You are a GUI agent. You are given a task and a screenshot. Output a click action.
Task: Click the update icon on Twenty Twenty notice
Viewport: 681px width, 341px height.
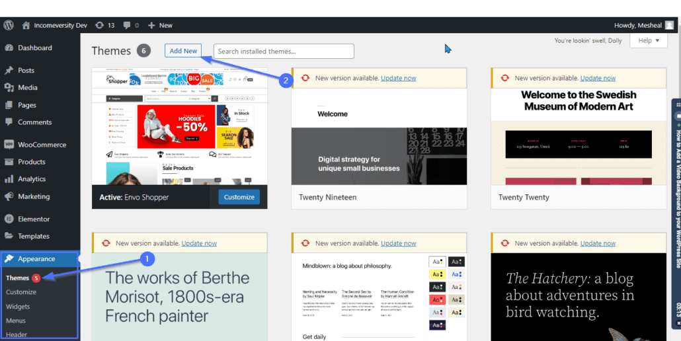(x=504, y=78)
